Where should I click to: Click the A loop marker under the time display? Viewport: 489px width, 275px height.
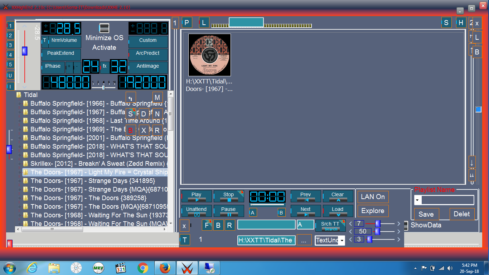pos(253,213)
